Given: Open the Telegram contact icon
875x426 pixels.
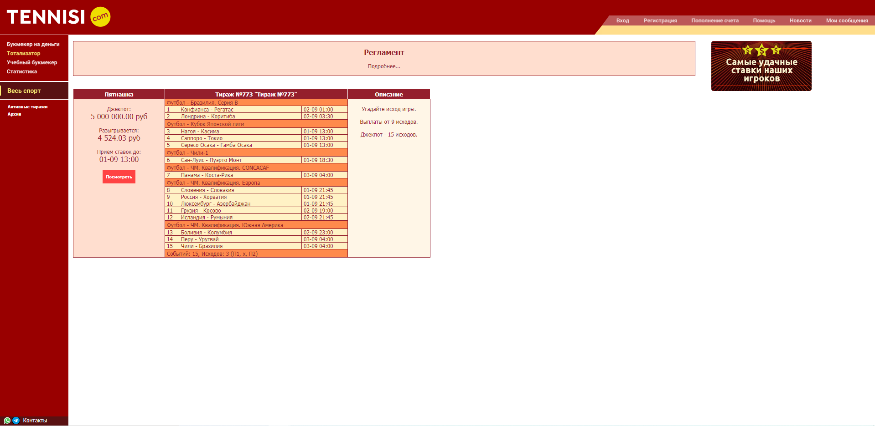Looking at the screenshot, I should point(16,421).
